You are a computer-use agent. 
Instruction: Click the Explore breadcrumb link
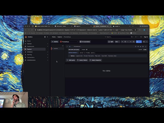point(60,37)
